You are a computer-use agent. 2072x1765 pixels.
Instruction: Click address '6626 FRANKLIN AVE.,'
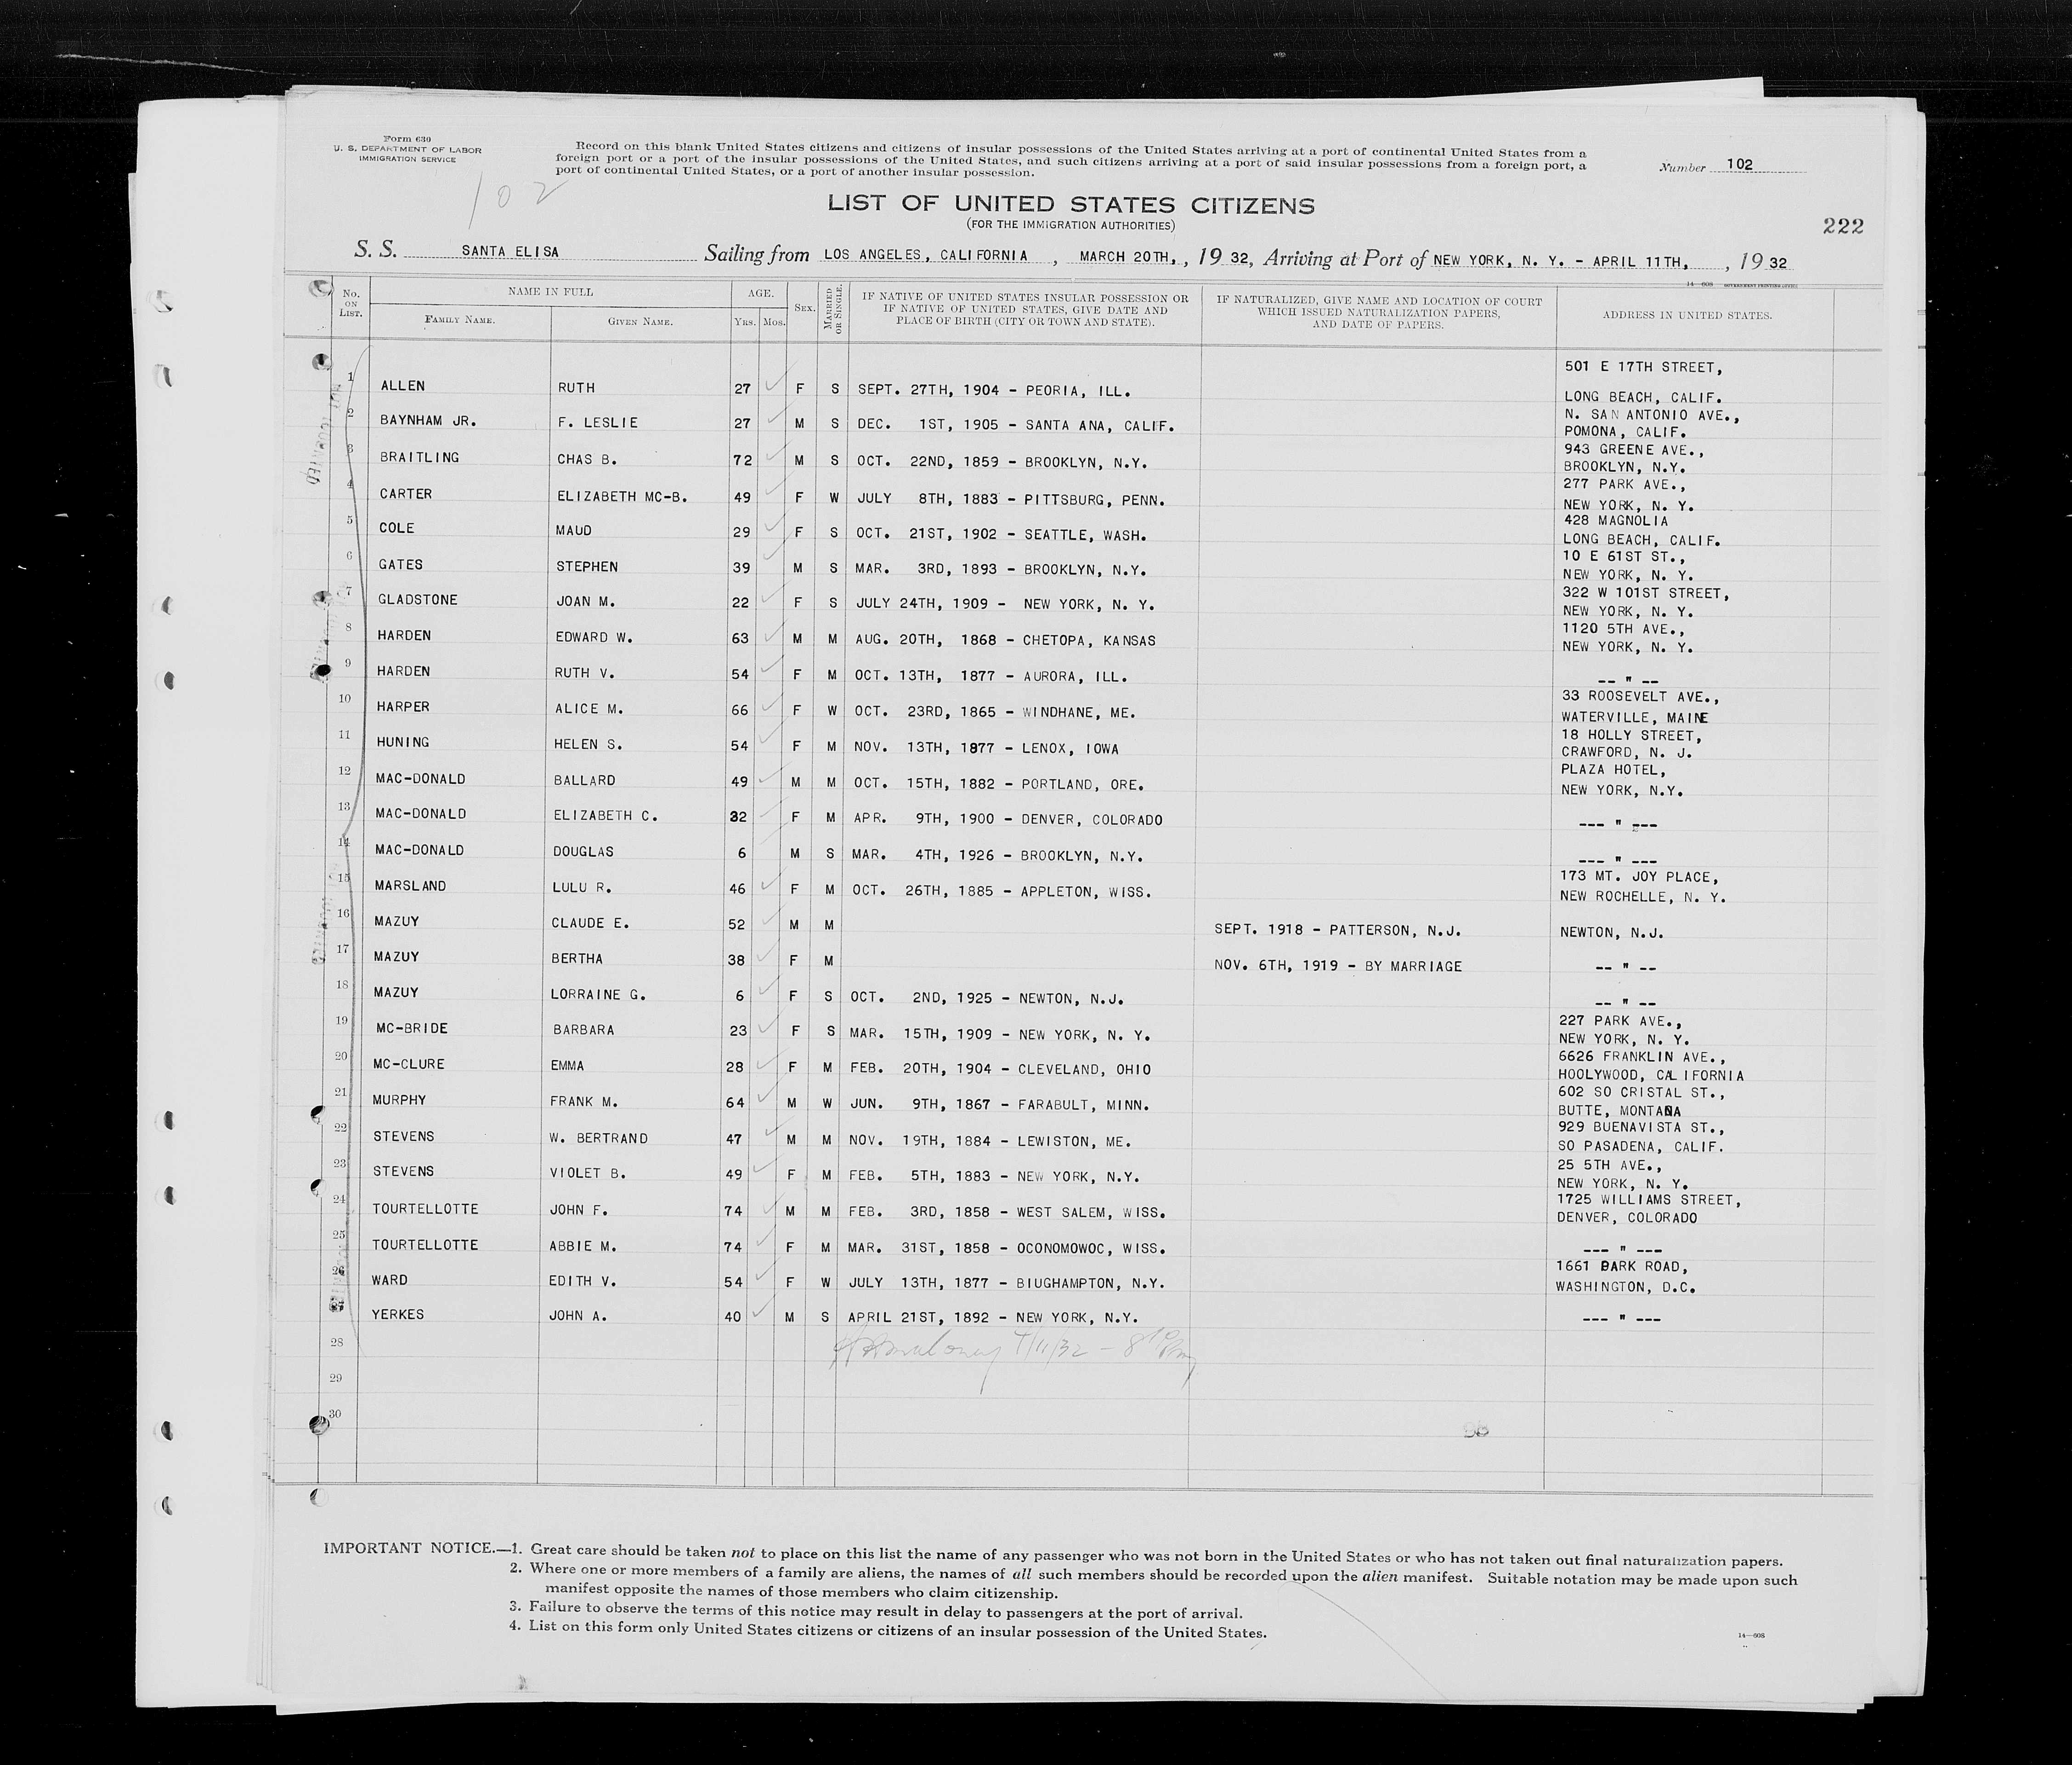[x=1643, y=1056]
